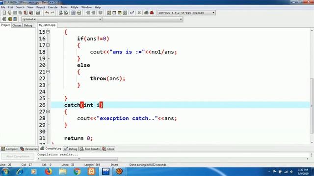Open the (globals) class dropdown
The image size is (314, 176).
point(100,19)
